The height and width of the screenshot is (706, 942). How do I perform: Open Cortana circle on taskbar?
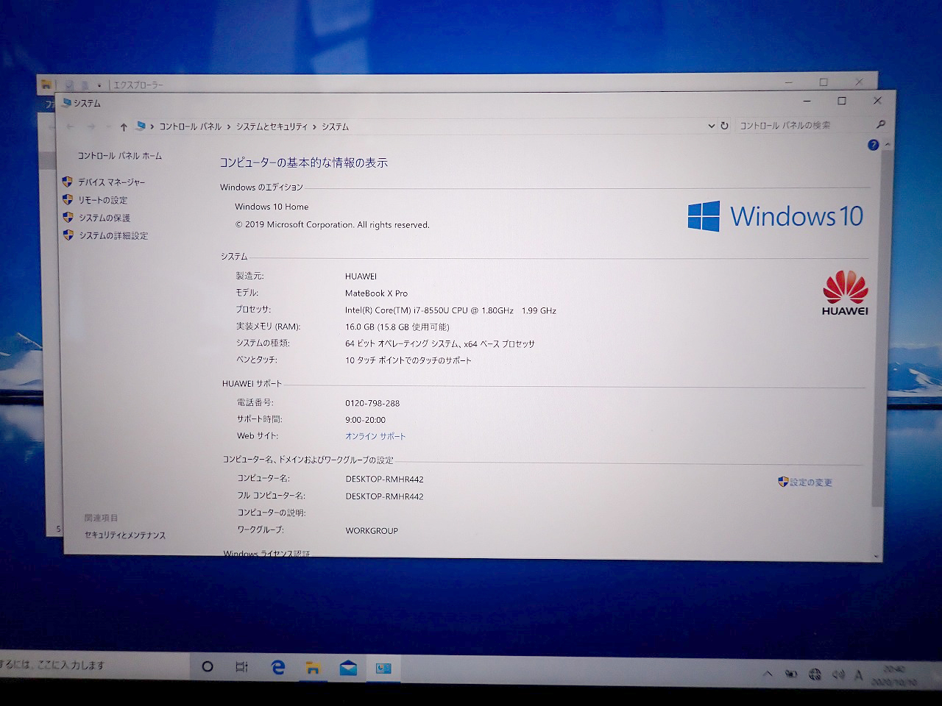tap(208, 666)
